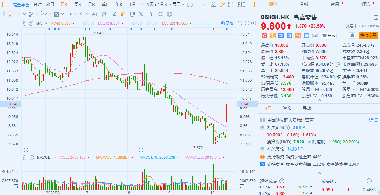380x195 pixels.
Task: Select the move crosshair drawing tool
Action: point(10,14)
